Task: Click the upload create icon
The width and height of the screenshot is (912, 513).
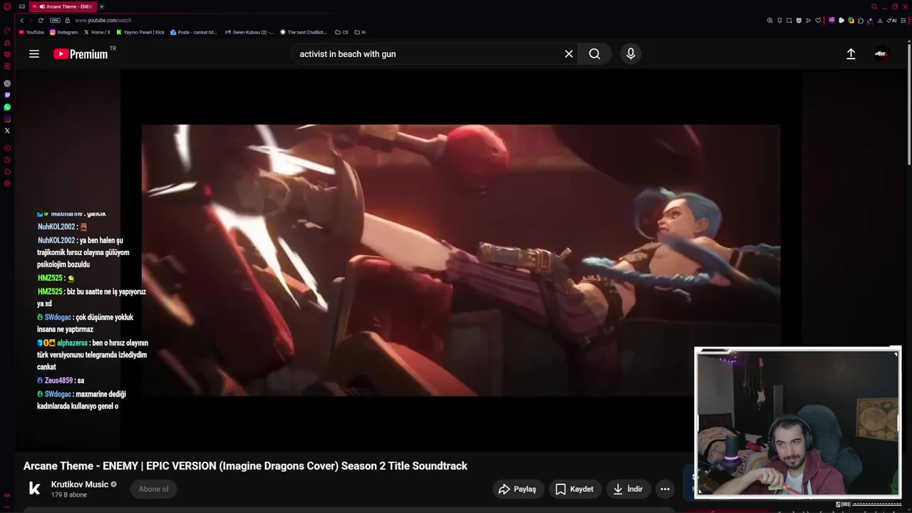Action: click(x=851, y=54)
